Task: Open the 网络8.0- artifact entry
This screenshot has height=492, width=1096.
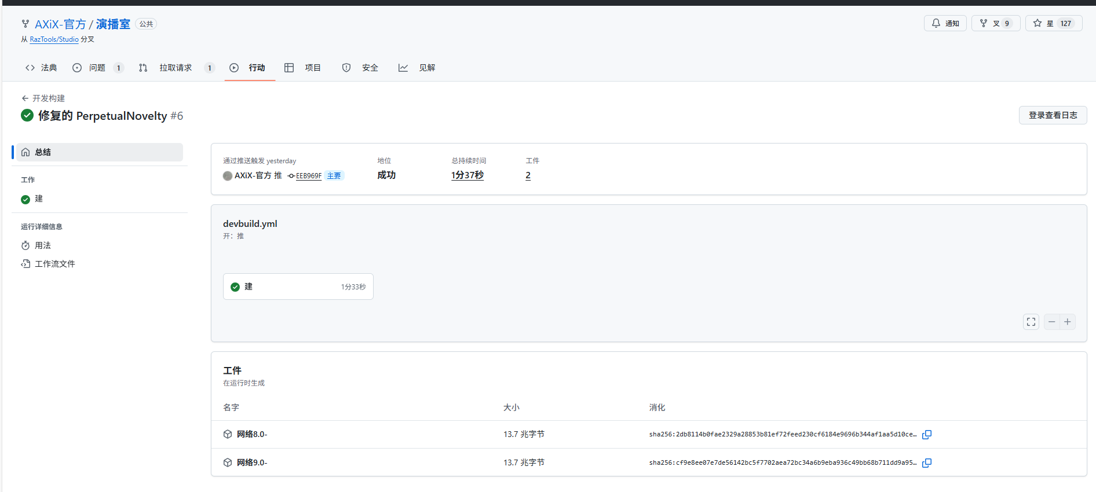Action: [x=252, y=435]
